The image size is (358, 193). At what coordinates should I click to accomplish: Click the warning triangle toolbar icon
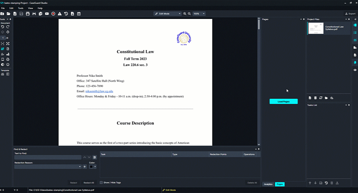60,14
